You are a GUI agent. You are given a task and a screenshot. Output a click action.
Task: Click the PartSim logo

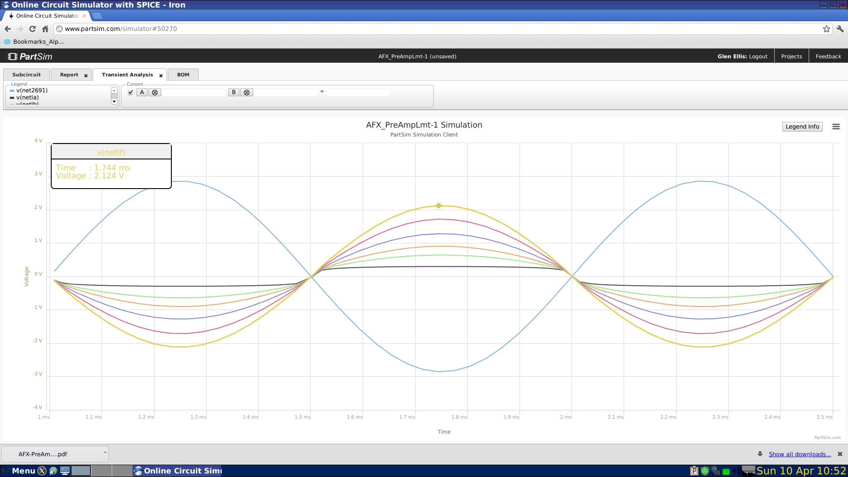pos(30,57)
